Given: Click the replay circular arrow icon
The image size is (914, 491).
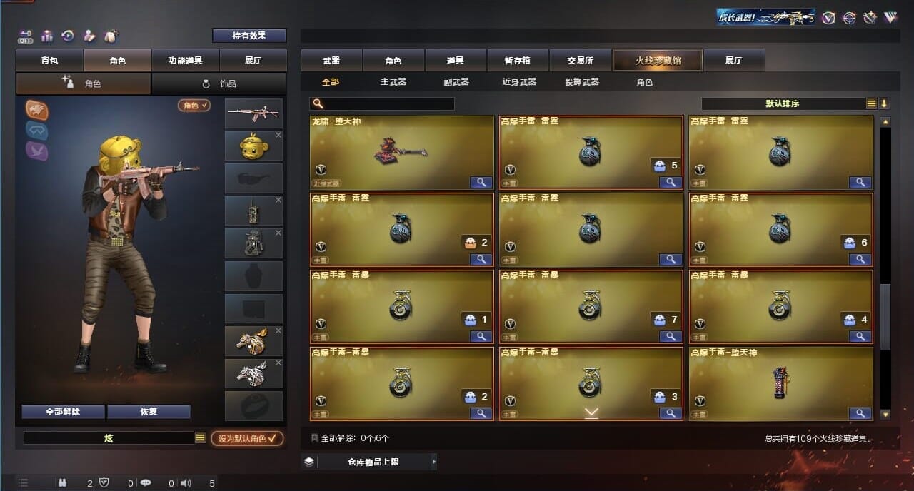Looking at the screenshot, I should tap(68, 36).
